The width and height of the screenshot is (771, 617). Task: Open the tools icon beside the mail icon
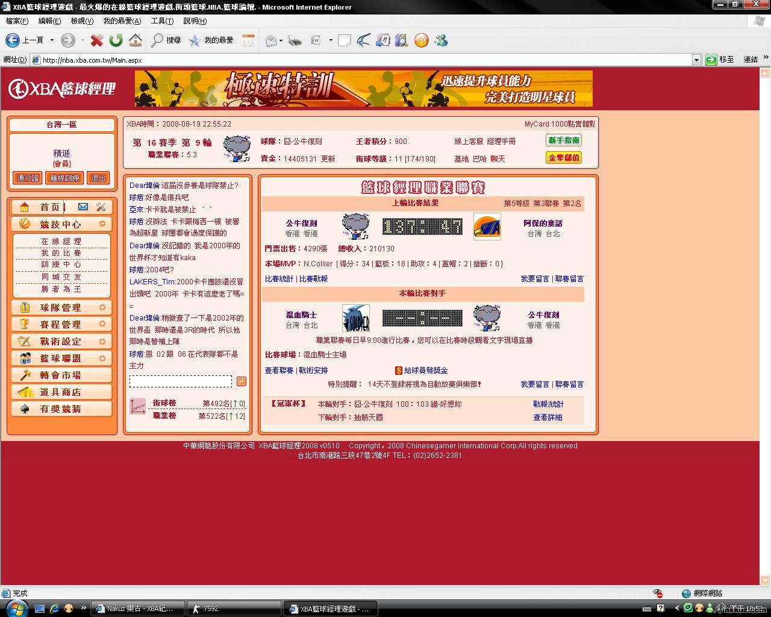tap(101, 207)
